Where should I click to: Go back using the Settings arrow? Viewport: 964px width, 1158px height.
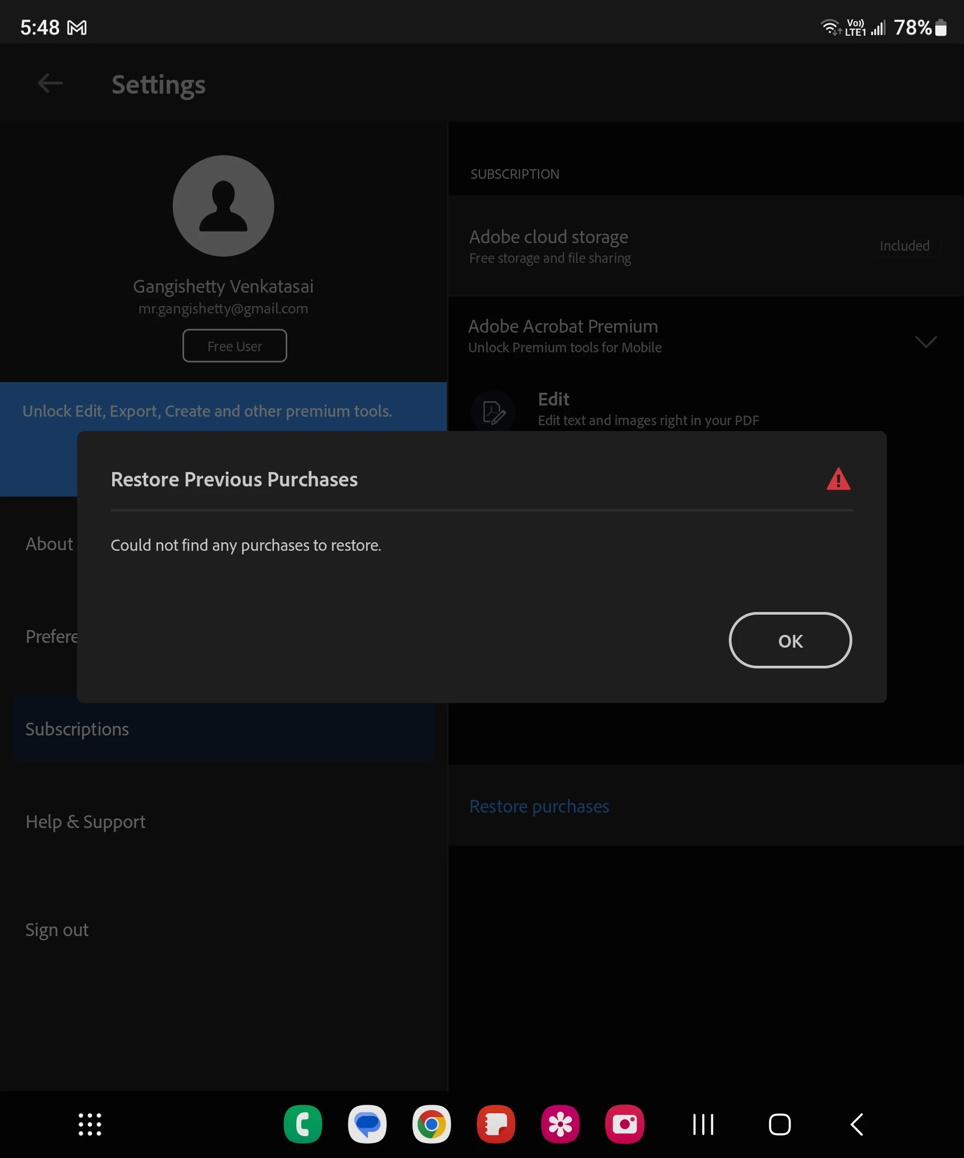pyautogui.click(x=50, y=84)
